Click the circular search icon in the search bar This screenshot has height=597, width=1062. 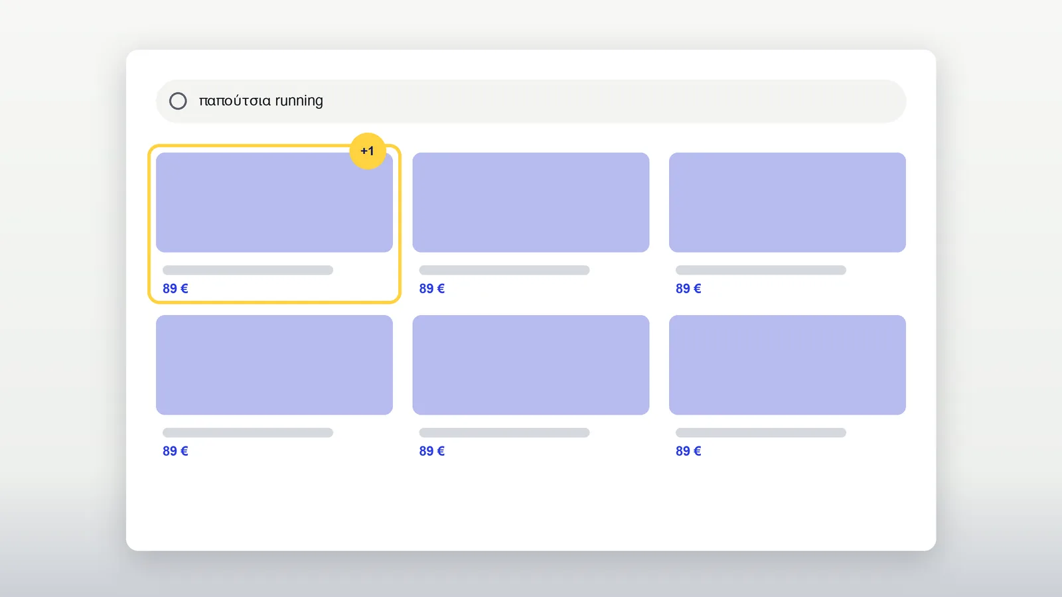tap(178, 101)
